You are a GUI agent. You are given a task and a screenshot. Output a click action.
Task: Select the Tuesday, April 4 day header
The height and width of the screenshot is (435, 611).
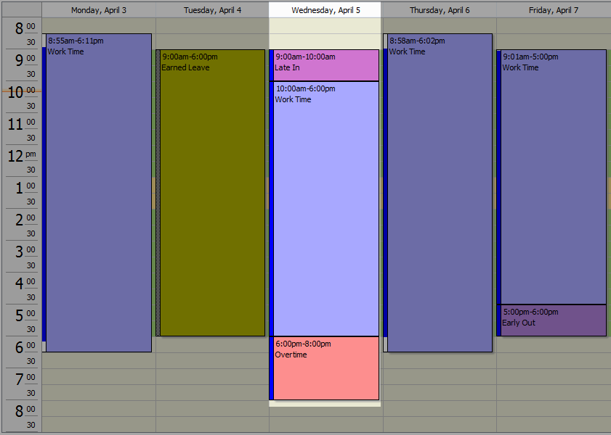(212, 10)
